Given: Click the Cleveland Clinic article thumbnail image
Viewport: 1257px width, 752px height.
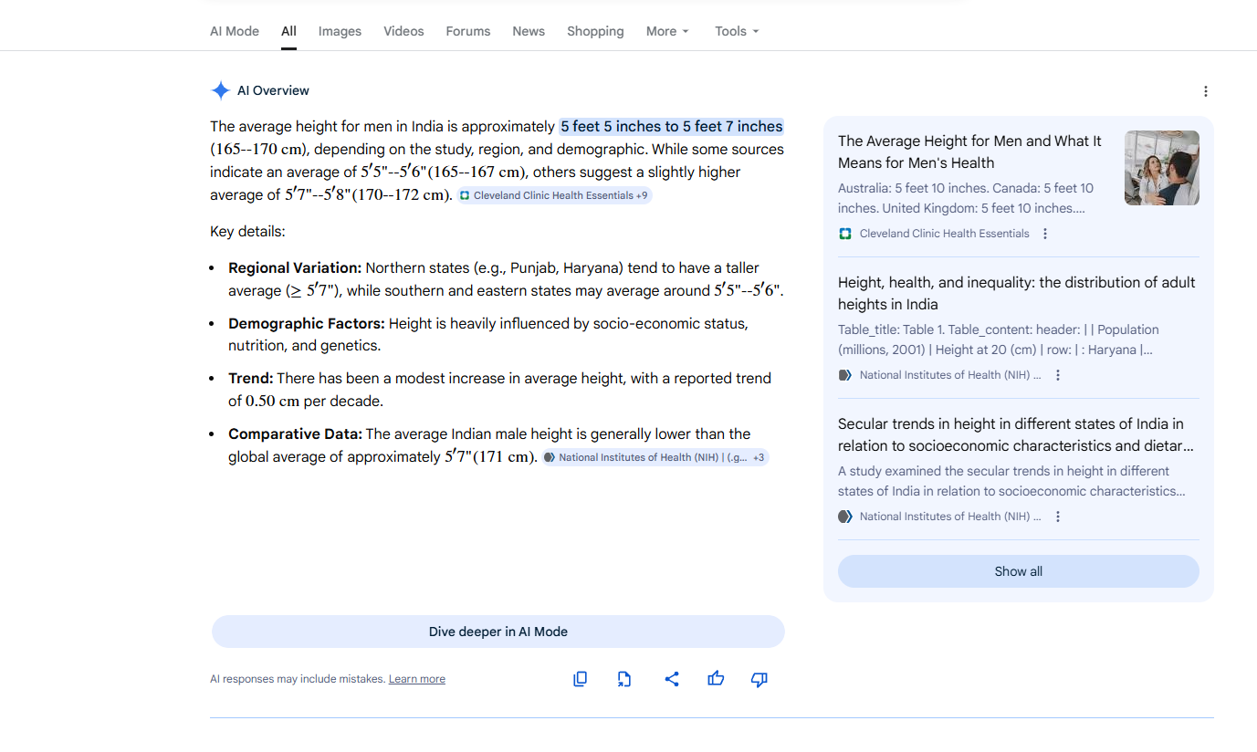Looking at the screenshot, I should (1162, 168).
